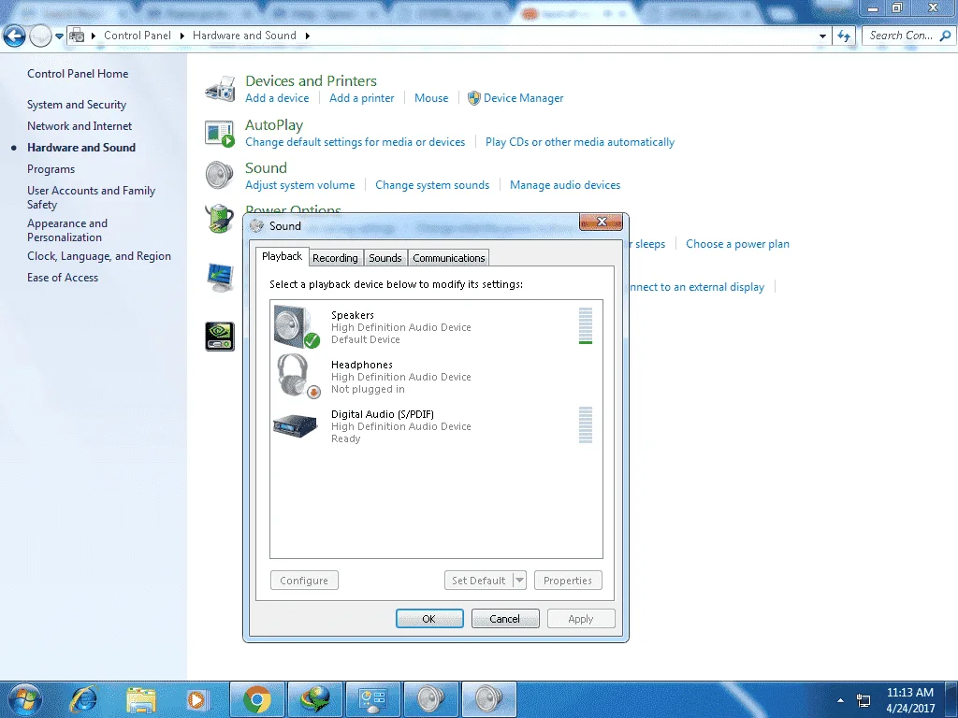
Task: Open the Mouse settings link
Action: pos(431,98)
